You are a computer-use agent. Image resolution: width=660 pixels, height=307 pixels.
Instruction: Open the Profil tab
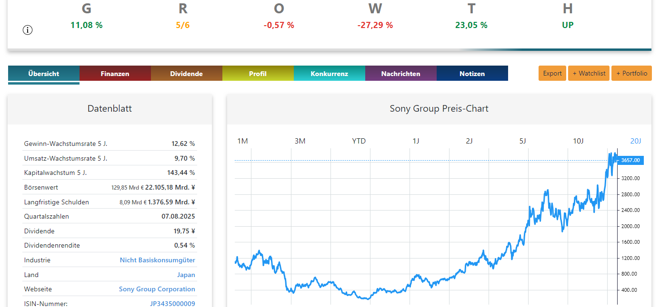click(258, 74)
